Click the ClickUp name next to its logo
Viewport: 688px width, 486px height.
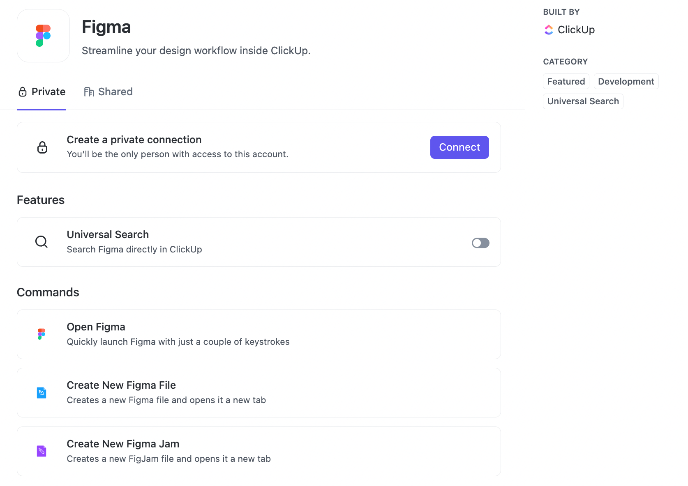coord(576,29)
